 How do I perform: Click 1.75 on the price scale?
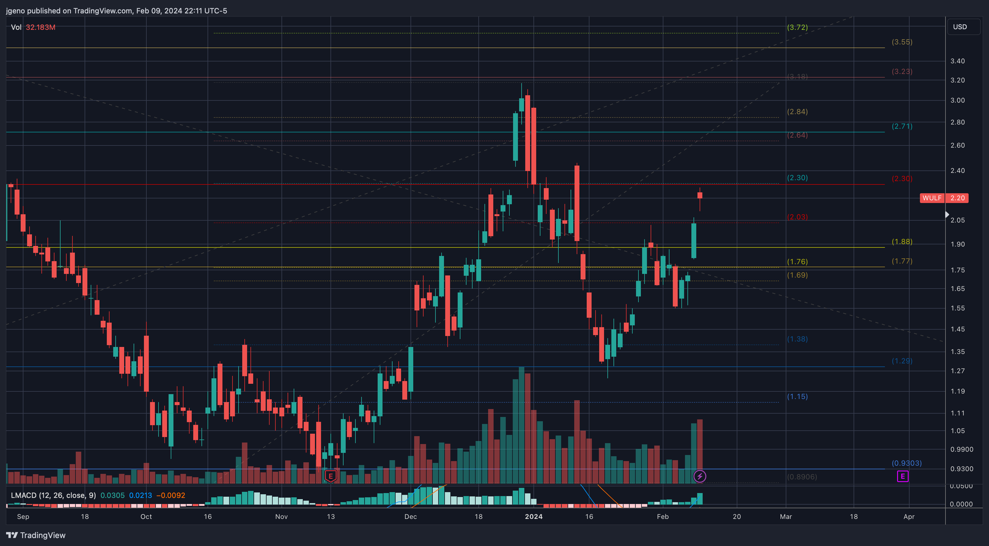[x=958, y=270]
